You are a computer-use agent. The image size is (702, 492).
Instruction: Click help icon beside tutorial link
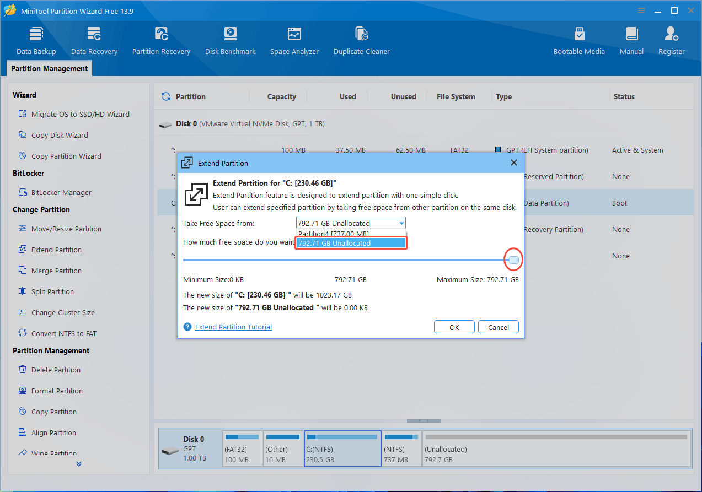tap(187, 327)
